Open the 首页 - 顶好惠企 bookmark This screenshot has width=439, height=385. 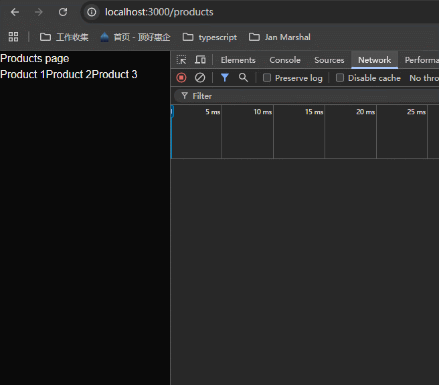[135, 37]
